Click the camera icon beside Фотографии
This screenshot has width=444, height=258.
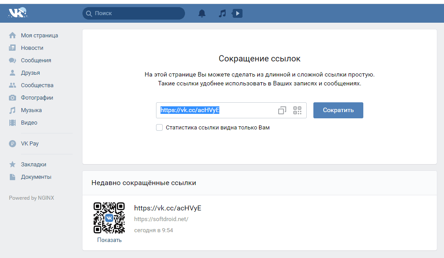coord(12,97)
